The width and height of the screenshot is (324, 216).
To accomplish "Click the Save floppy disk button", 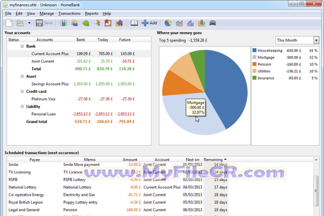I will coord(44,23).
